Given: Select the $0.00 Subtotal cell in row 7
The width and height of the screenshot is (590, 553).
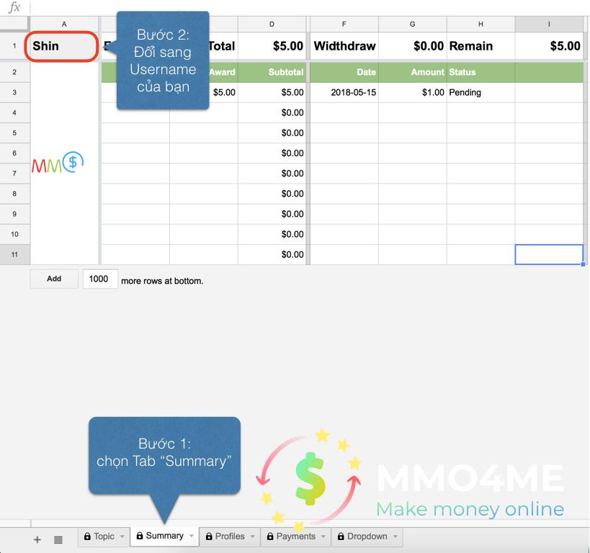Looking at the screenshot, I should tap(272, 174).
